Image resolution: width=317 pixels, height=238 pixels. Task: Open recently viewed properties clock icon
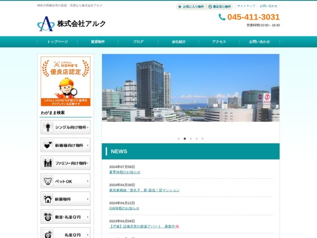(210, 7)
